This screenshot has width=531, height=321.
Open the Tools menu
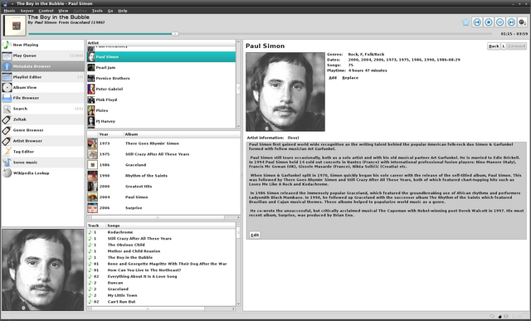(97, 11)
